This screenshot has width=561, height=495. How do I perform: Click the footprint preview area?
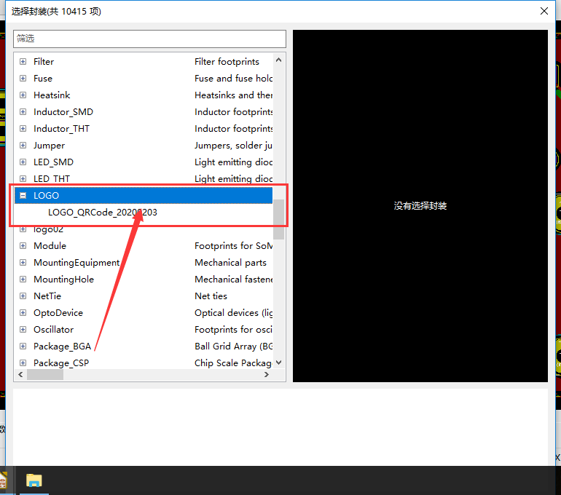[420, 206]
